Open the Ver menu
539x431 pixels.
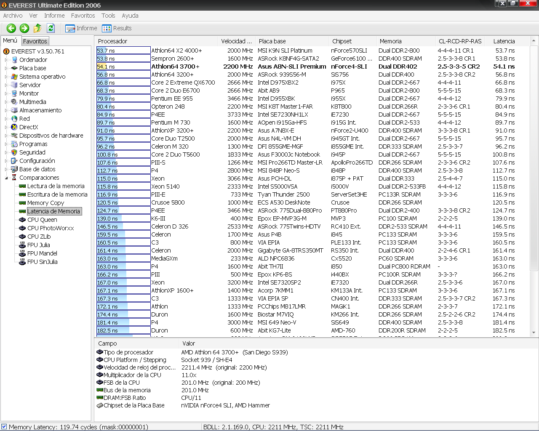click(33, 16)
